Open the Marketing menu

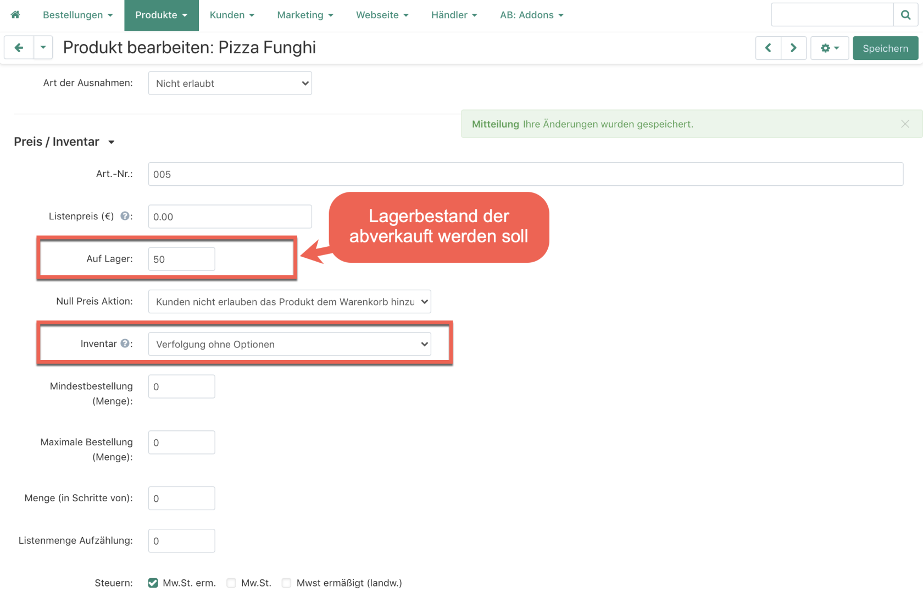point(305,15)
